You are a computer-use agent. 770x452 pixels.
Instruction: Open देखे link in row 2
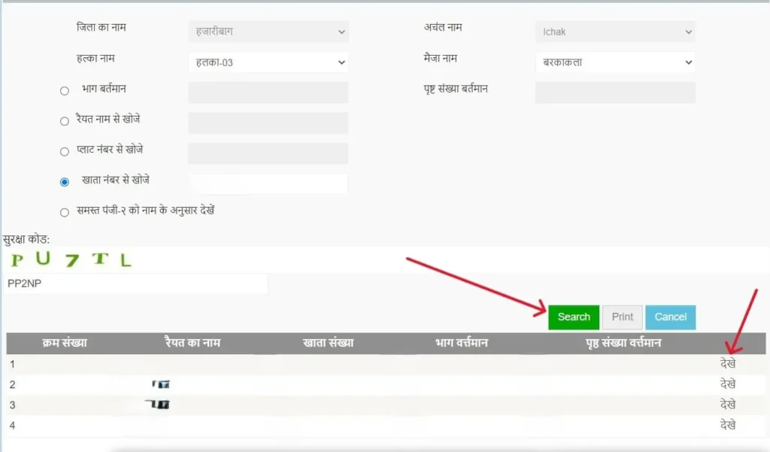727,384
